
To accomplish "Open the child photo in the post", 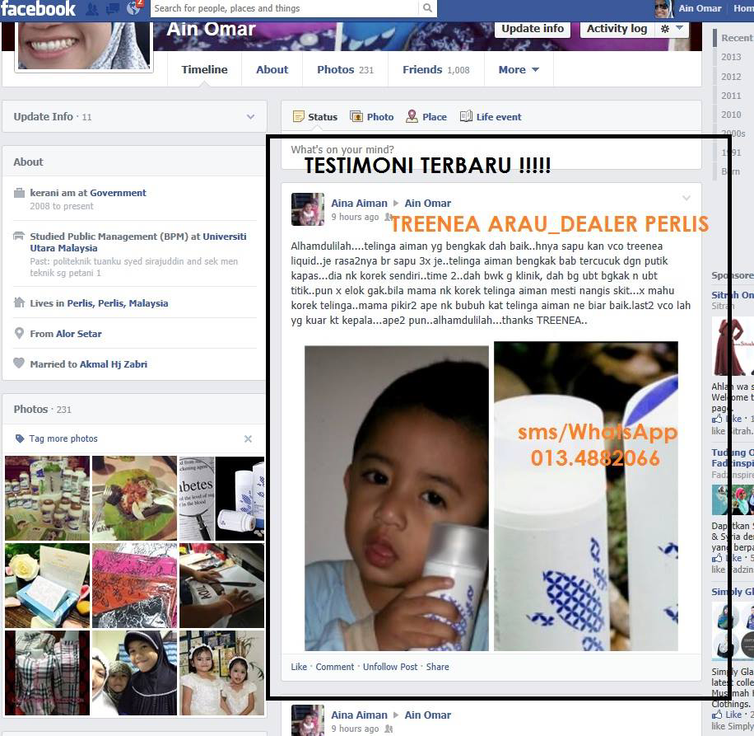I will pyautogui.click(x=396, y=498).
